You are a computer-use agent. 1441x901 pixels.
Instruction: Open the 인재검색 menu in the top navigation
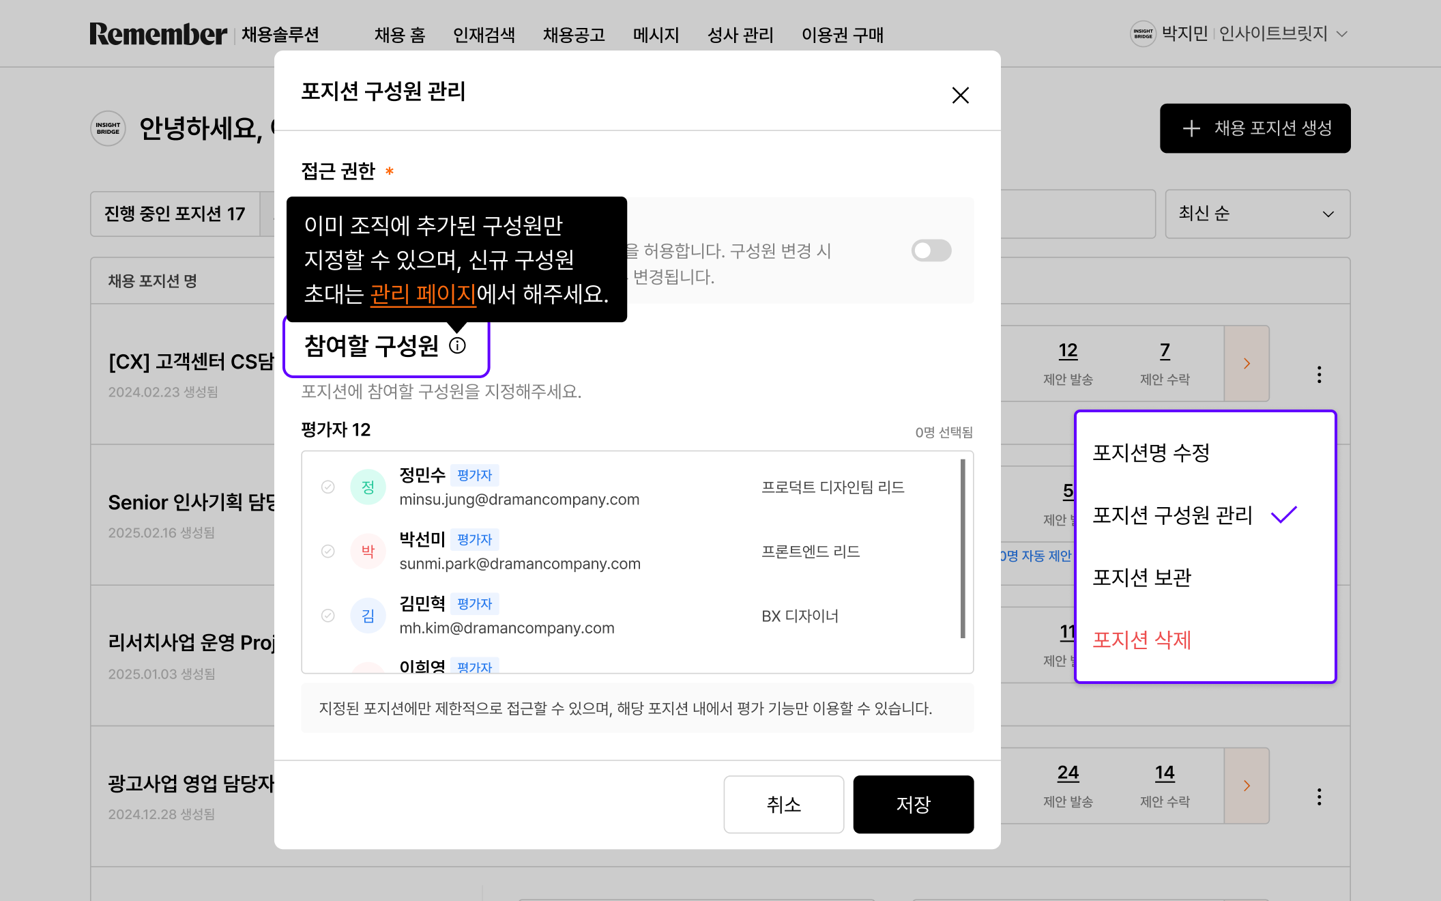point(484,35)
